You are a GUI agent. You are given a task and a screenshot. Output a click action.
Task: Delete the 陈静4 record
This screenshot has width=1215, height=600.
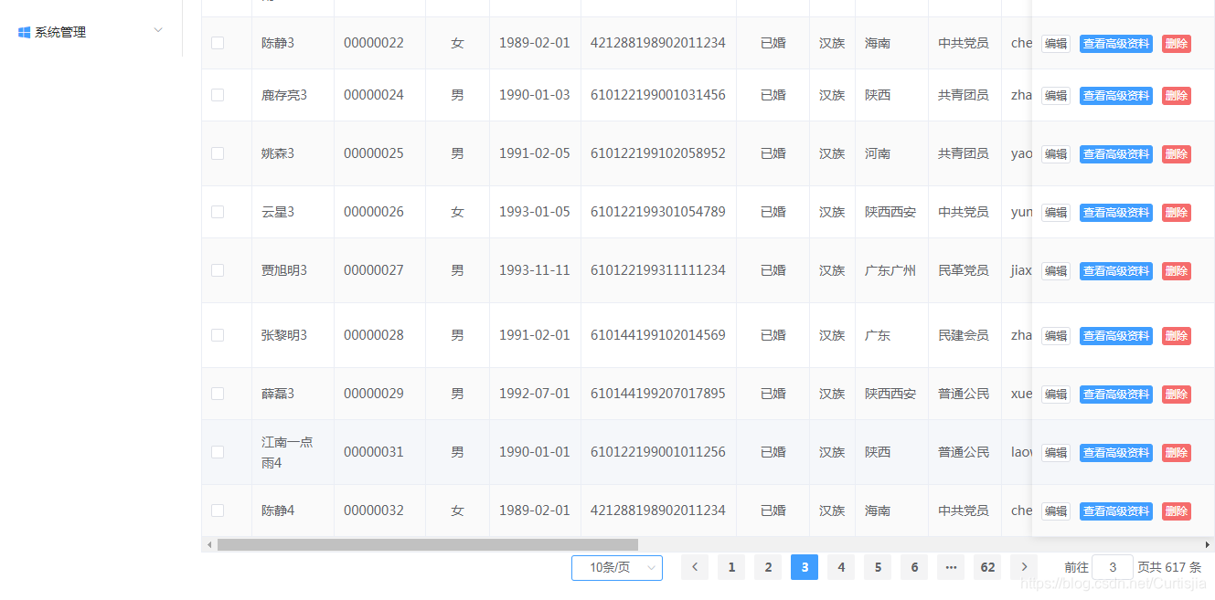(1177, 511)
